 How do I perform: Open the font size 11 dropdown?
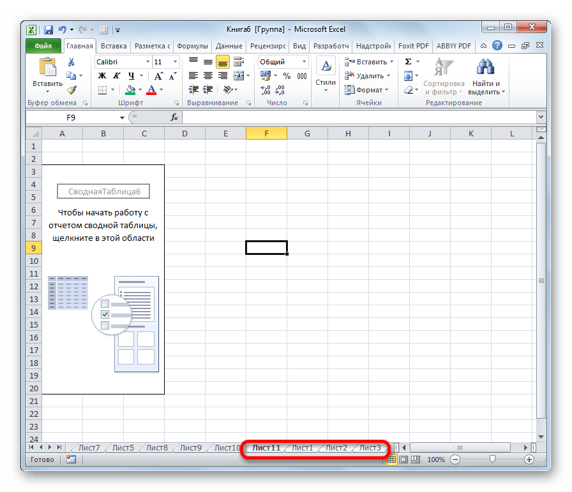pos(175,62)
